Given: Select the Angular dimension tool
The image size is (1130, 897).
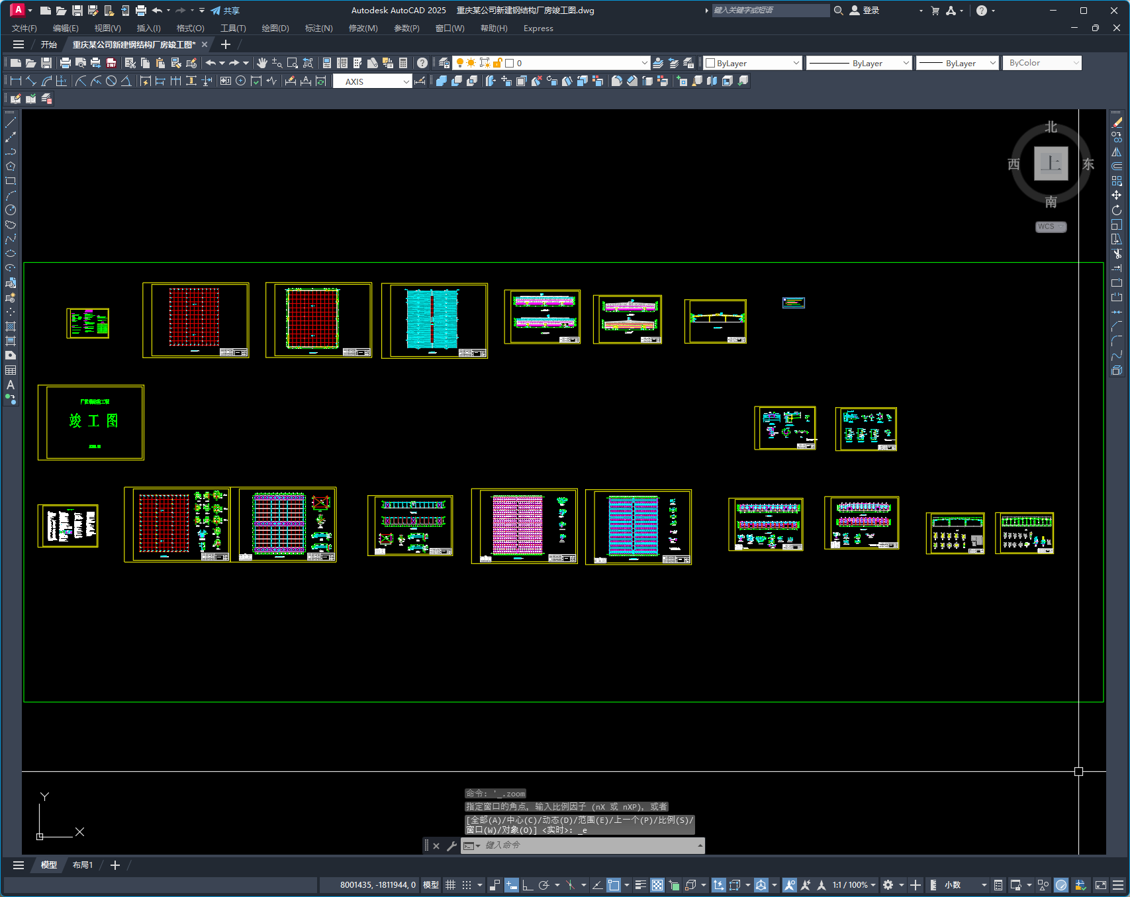Looking at the screenshot, I should coord(126,81).
